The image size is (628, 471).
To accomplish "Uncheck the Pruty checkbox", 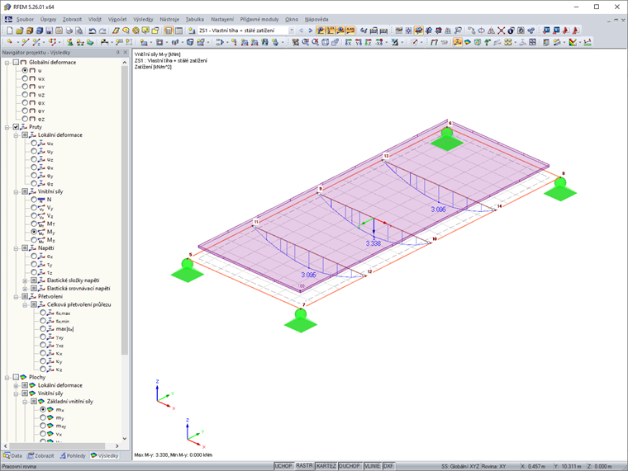I will [x=16, y=127].
